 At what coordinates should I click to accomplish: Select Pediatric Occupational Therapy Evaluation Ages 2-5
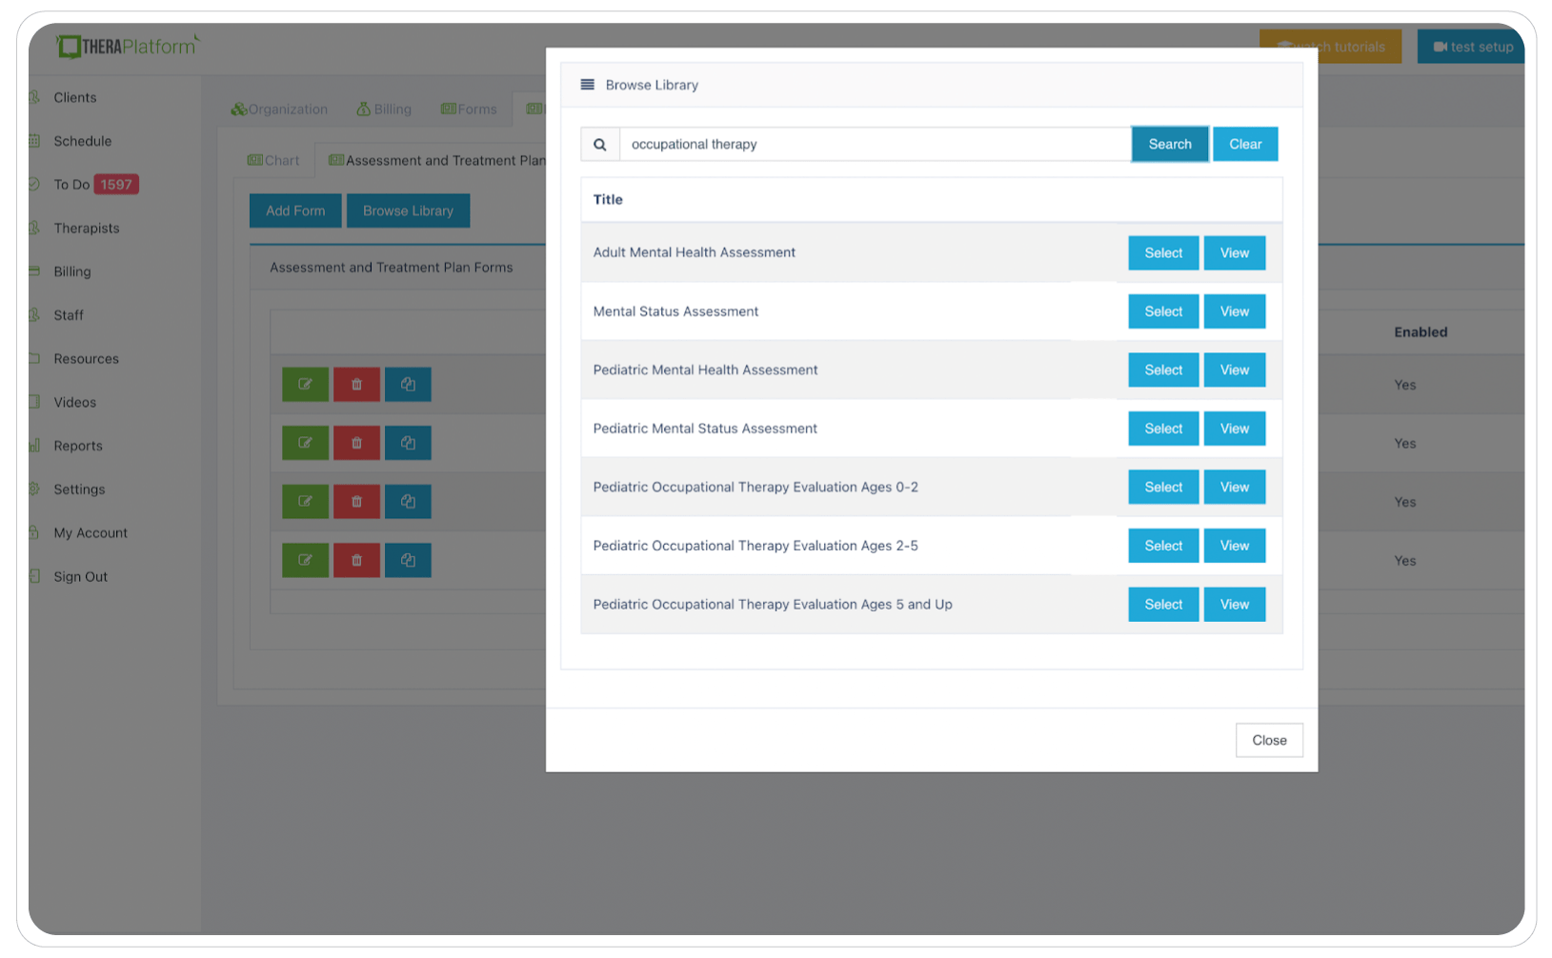(x=1163, y=547)
